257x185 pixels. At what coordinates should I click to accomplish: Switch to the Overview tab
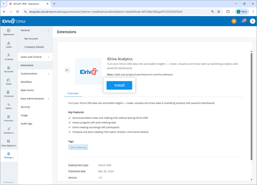73,93
